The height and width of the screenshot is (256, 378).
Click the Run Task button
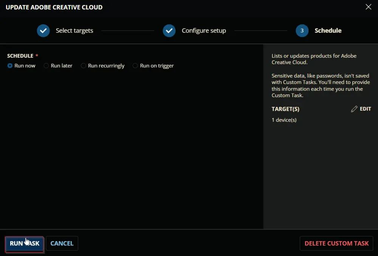point(24,243)
